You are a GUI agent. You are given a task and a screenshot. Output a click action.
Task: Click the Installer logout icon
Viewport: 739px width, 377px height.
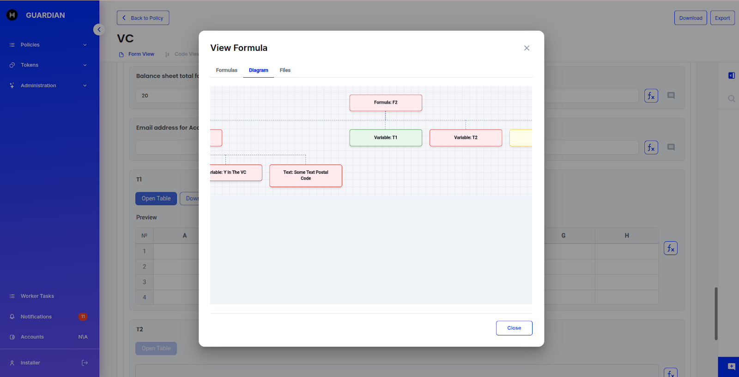click(85, 363)
